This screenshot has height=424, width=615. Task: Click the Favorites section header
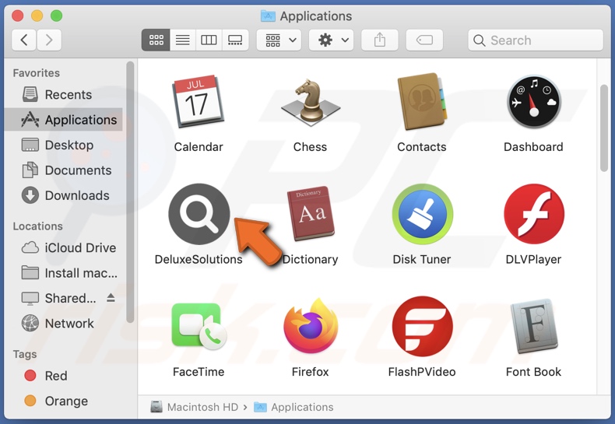click(x=37, y=73)
